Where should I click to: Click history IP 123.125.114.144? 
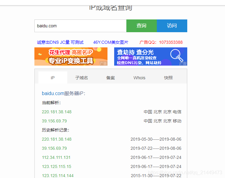(58, 176)
